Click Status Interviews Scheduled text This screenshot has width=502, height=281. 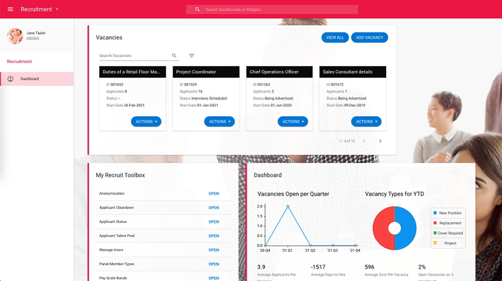(203, 98)
